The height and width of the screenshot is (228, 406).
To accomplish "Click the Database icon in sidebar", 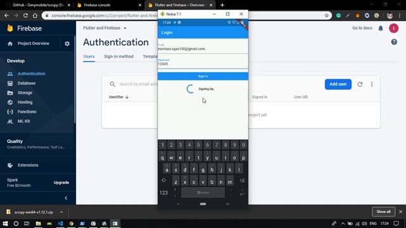I will tap(10, 83).
